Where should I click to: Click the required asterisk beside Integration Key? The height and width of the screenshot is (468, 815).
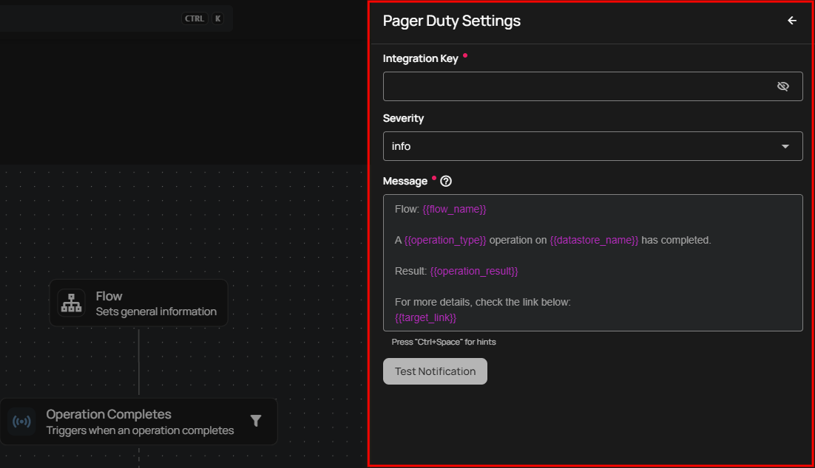[x=465, y=55]
